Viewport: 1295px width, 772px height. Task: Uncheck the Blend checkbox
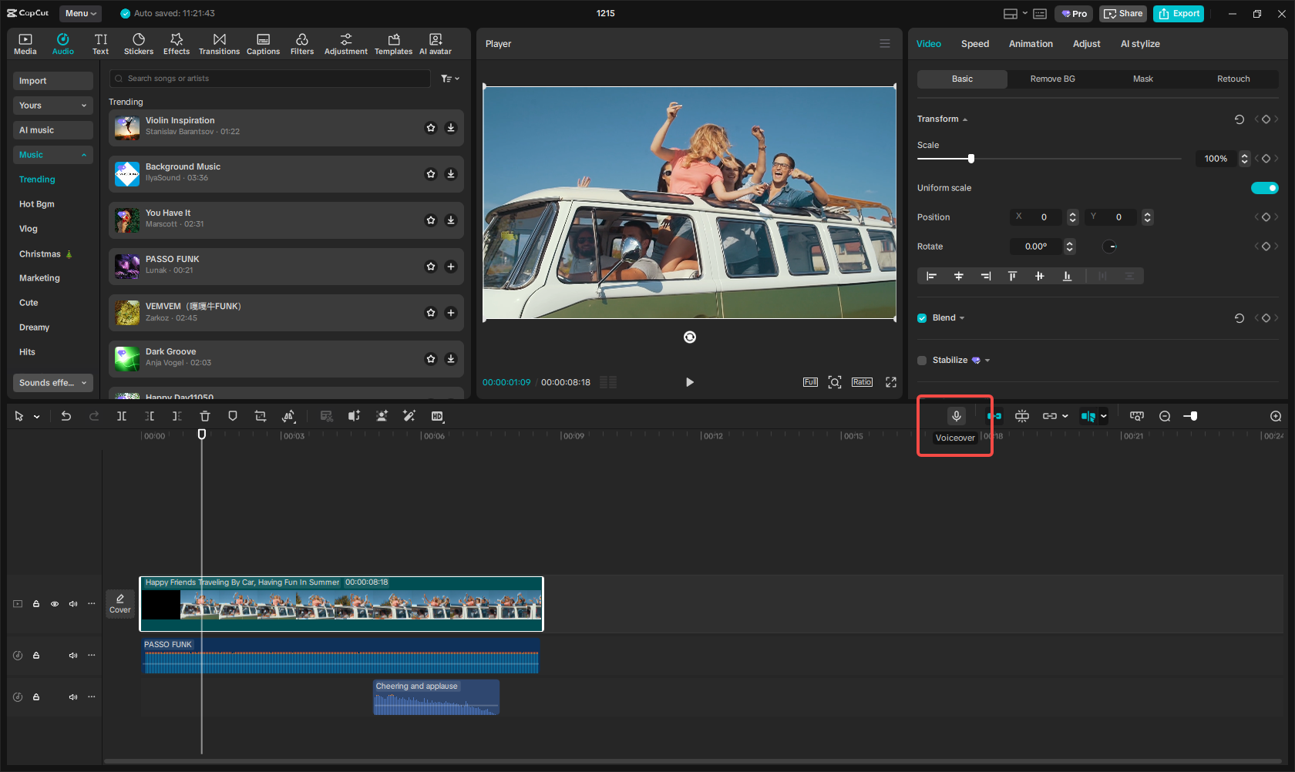coord(922,318)
